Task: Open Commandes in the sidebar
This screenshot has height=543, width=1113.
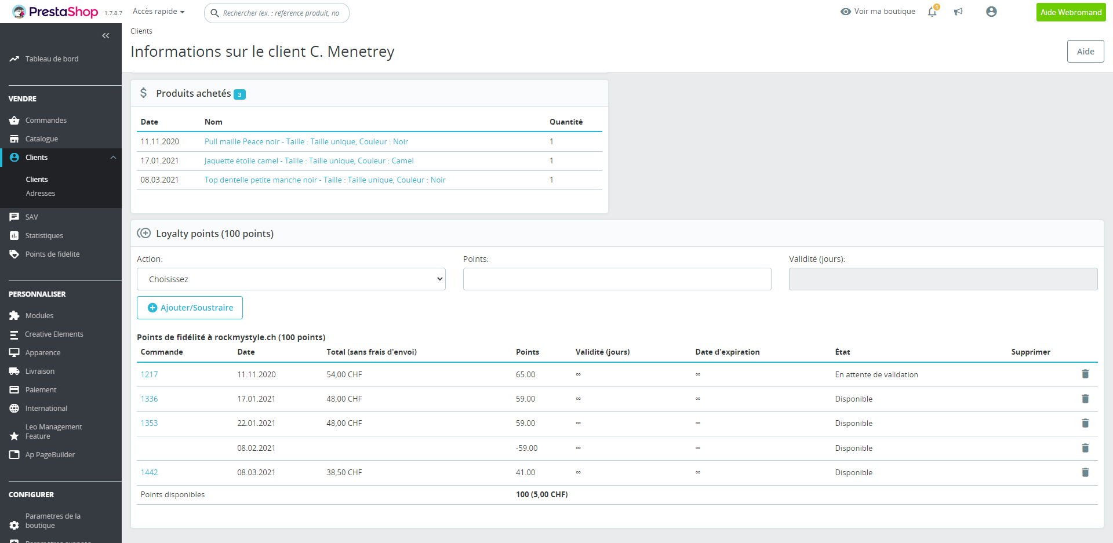Action: [x=46, y=121]
